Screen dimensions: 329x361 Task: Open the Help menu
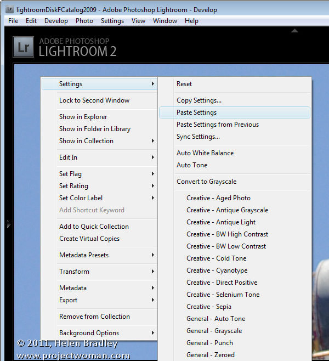pyautogui.click(x=191, y=21)
